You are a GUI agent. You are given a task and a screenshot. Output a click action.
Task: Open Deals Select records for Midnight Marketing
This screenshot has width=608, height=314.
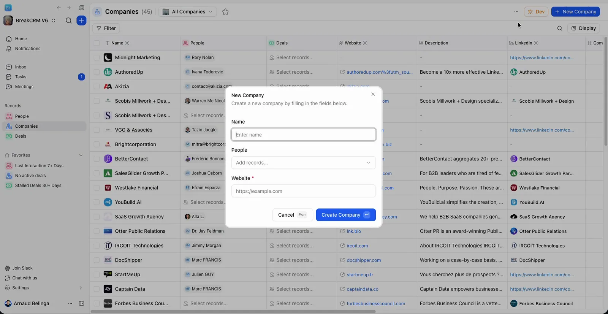(x=291, y=57)
